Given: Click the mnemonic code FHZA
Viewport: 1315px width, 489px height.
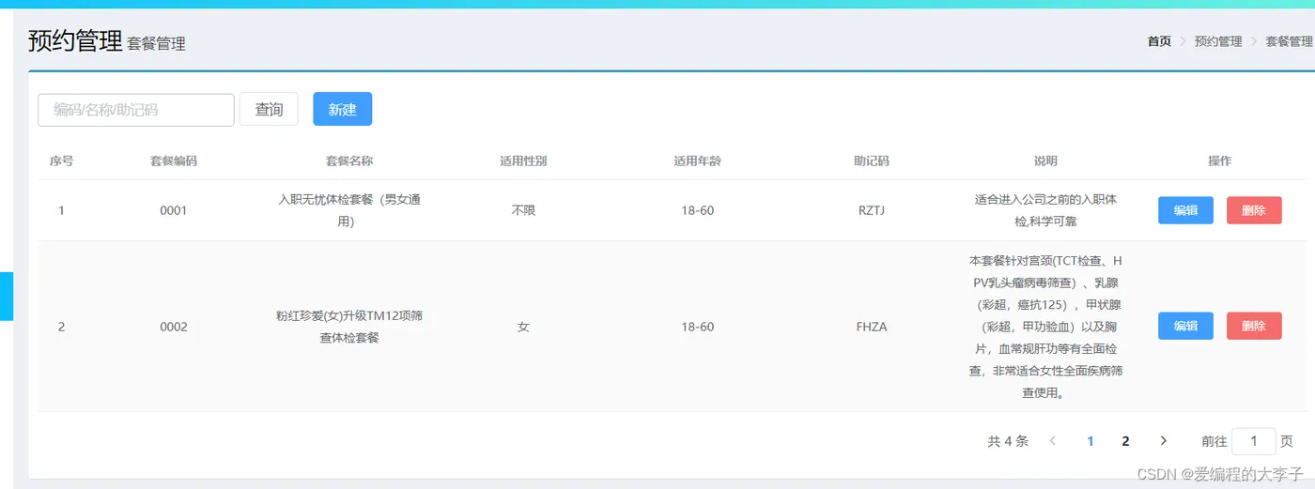Looking at the screenshot, I should pyautogui.click(x=872, y=327).
